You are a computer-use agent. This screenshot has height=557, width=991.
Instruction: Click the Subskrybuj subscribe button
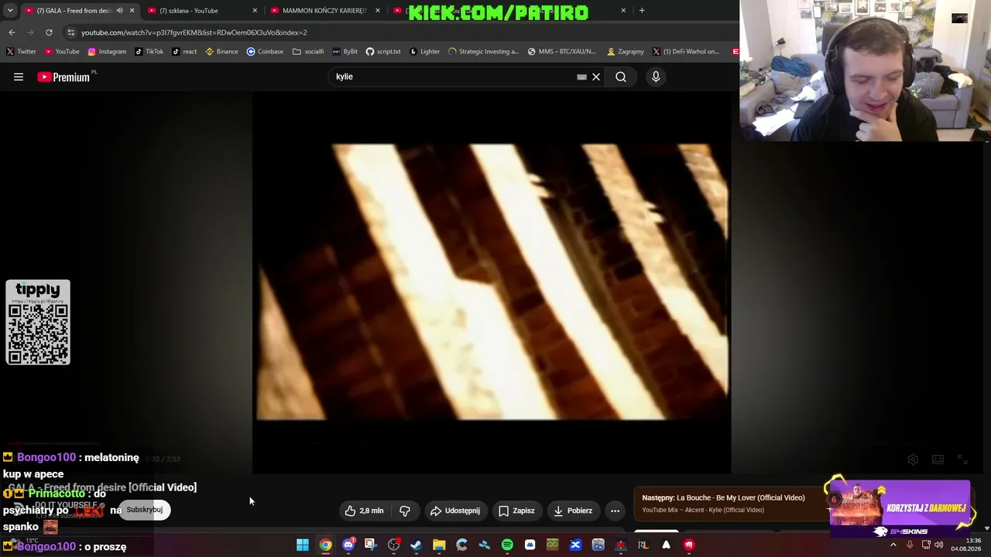(145, 510)
